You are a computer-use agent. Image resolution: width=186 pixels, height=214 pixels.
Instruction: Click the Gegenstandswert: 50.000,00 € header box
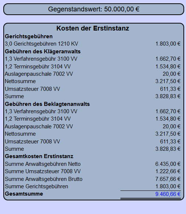(94, 9)
